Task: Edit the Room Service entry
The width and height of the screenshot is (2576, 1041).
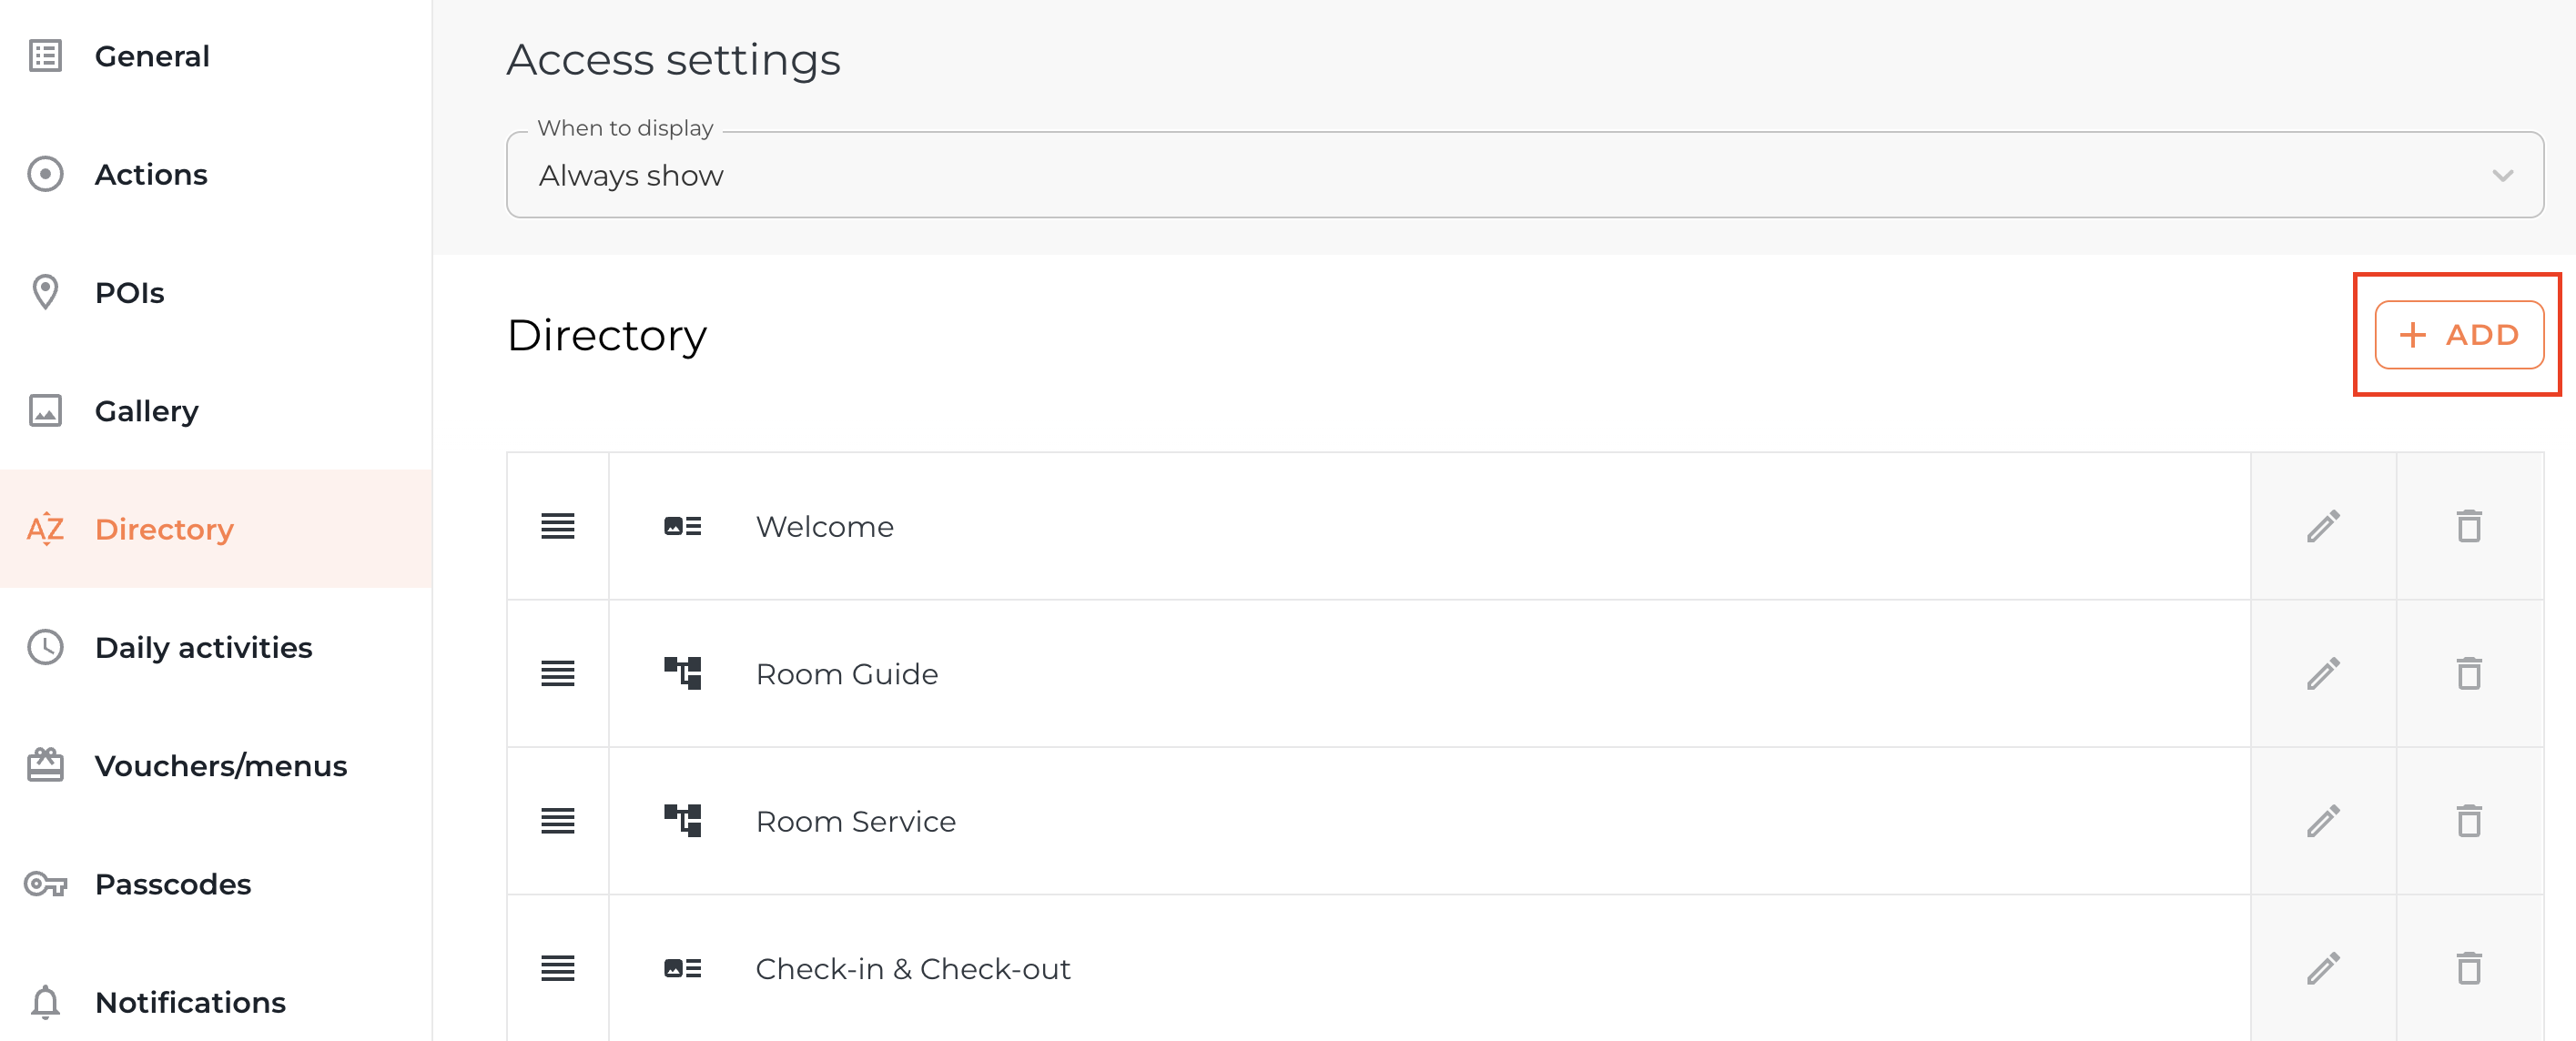Action: [x=2322, y=821]
